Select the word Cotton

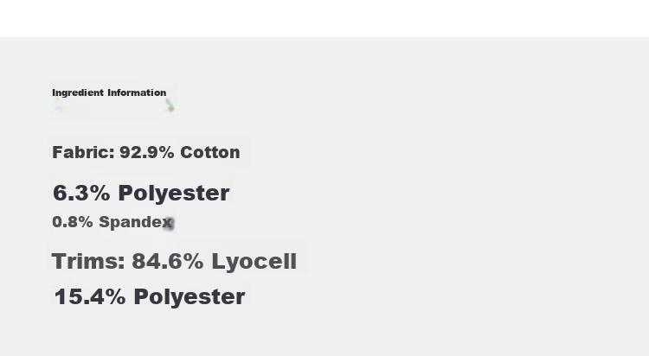[210, 152]
